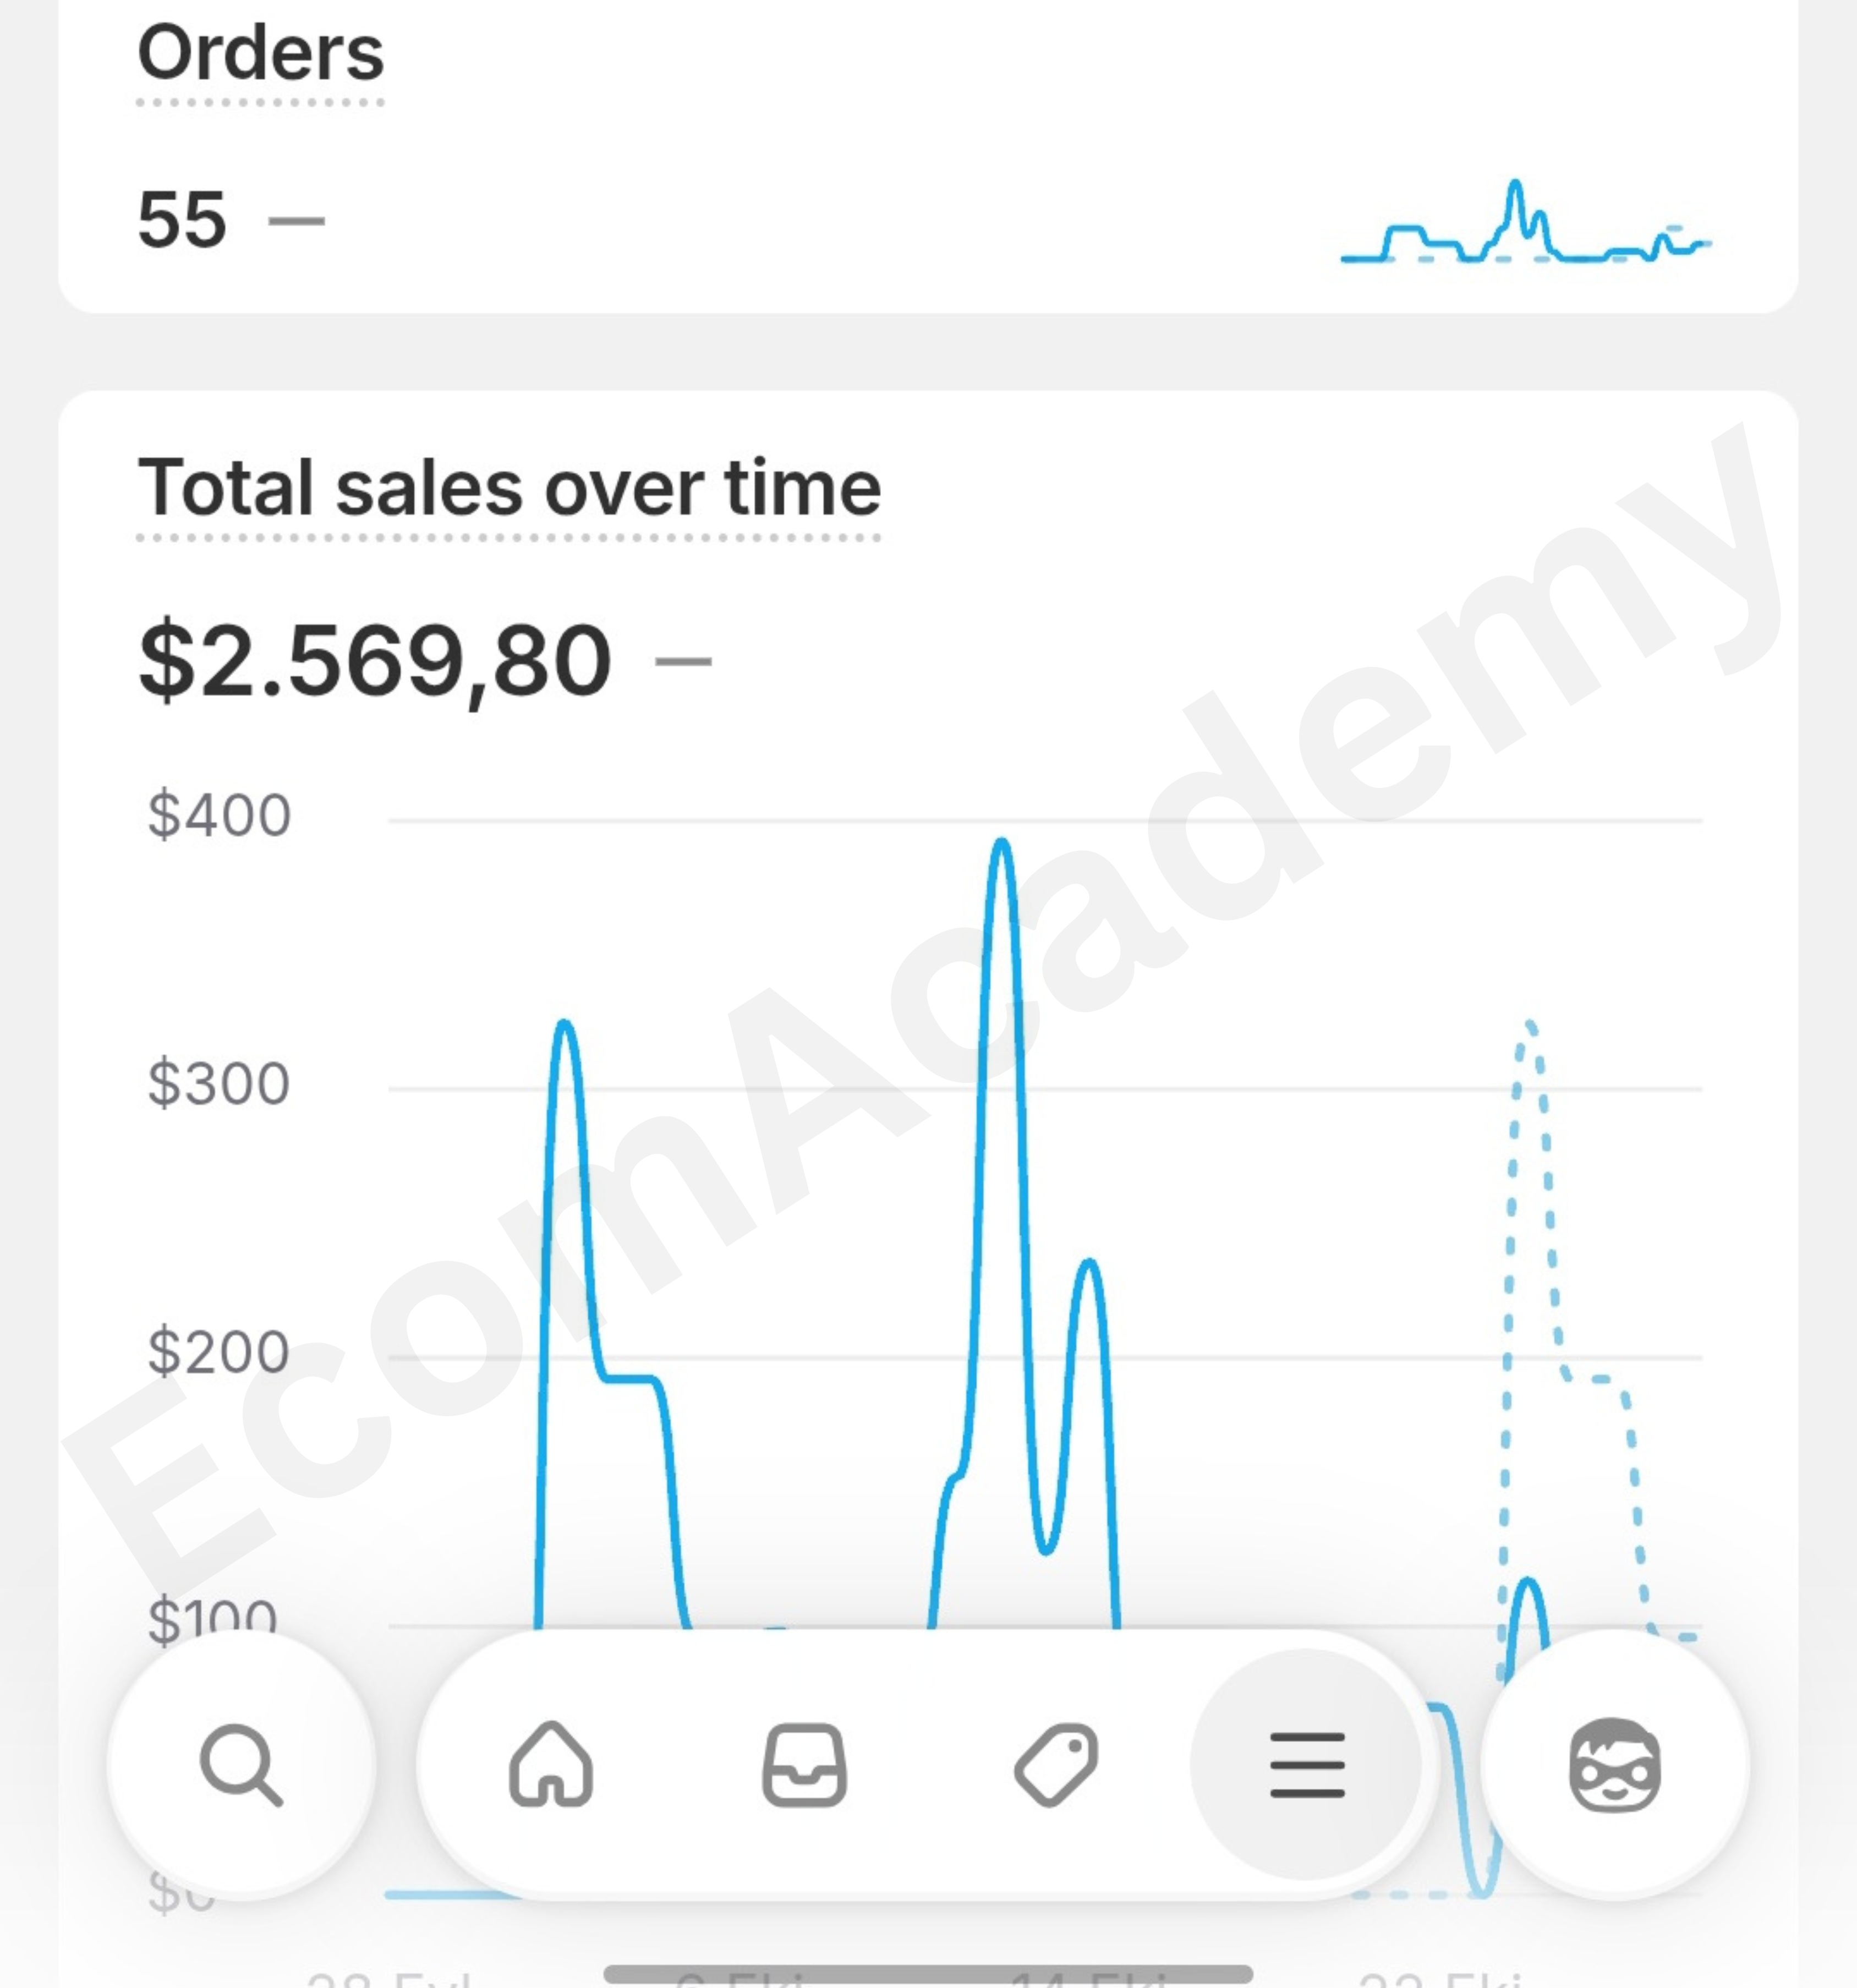Image resolution: width=1857 pixels, height=1988 pixels.
Task: Open the hamburger menu tab
Action: [x=1307, y=1765]
